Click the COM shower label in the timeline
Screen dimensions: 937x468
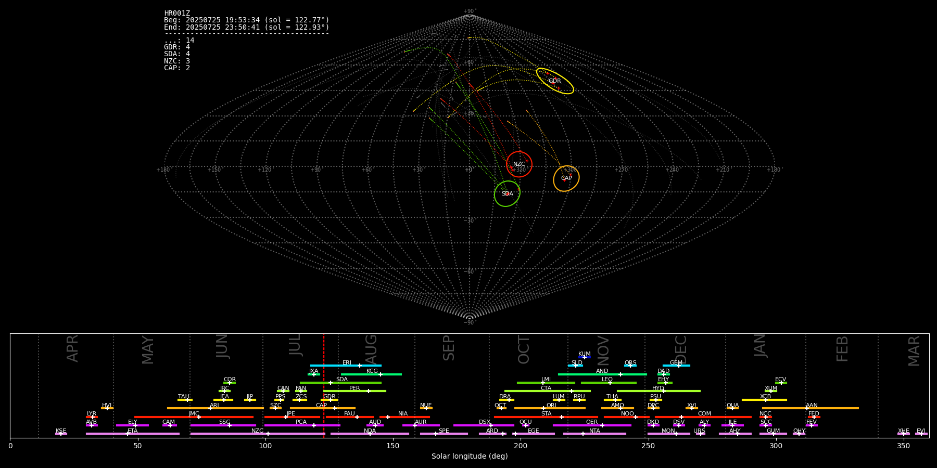click(704, 414)
